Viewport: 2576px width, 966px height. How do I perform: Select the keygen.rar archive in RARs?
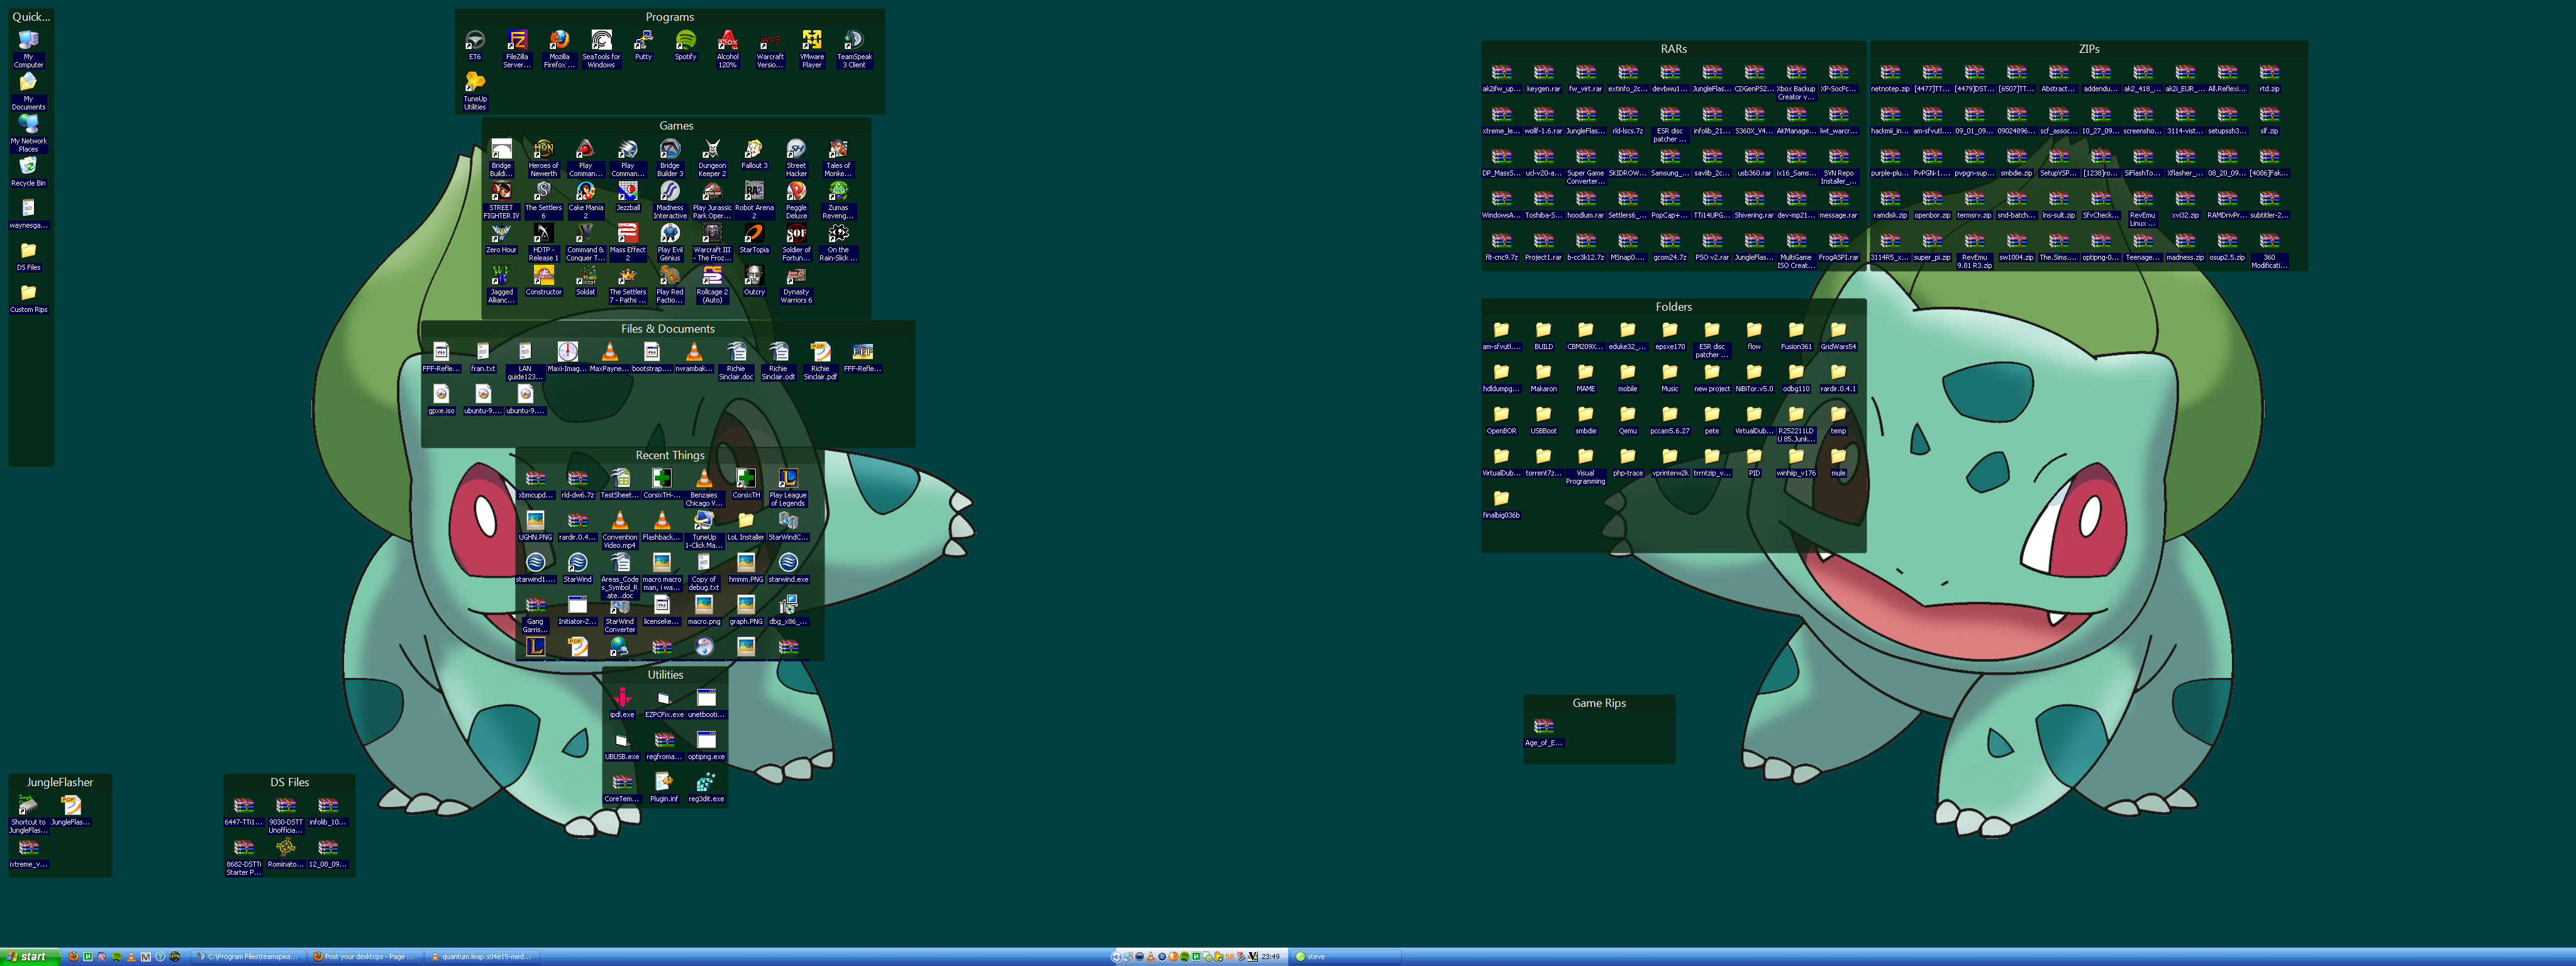pos(1543,73)
